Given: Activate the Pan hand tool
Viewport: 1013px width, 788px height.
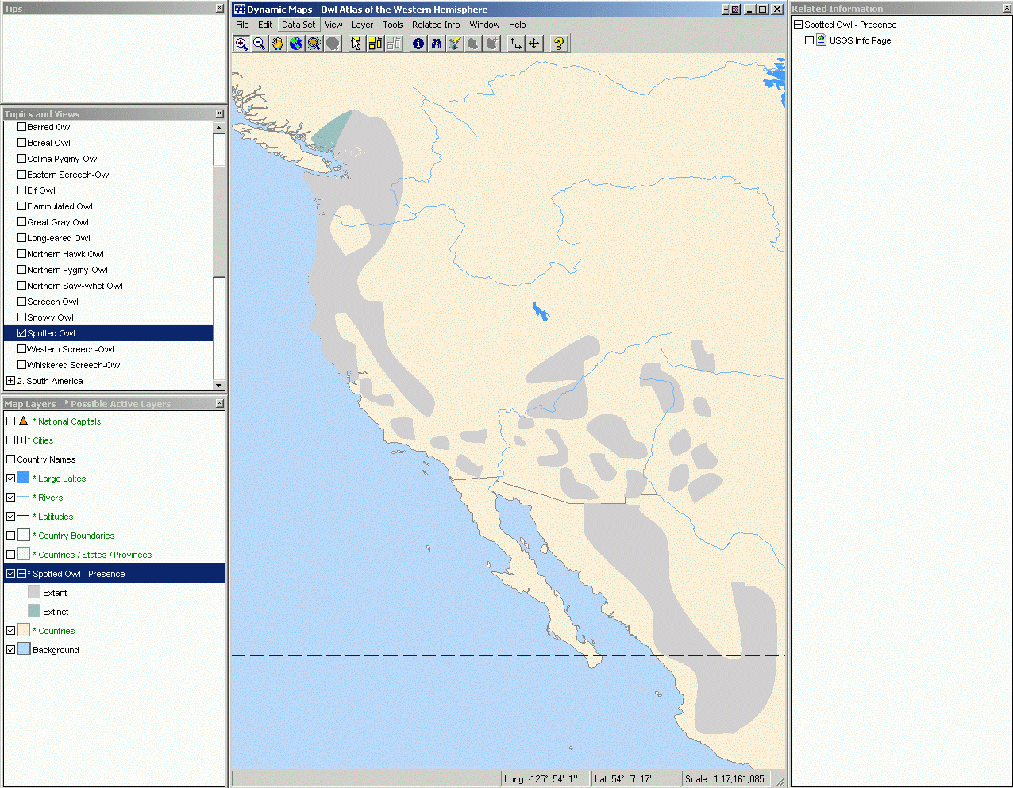Looking at the screenshot, I should click(x=277, y=44).
